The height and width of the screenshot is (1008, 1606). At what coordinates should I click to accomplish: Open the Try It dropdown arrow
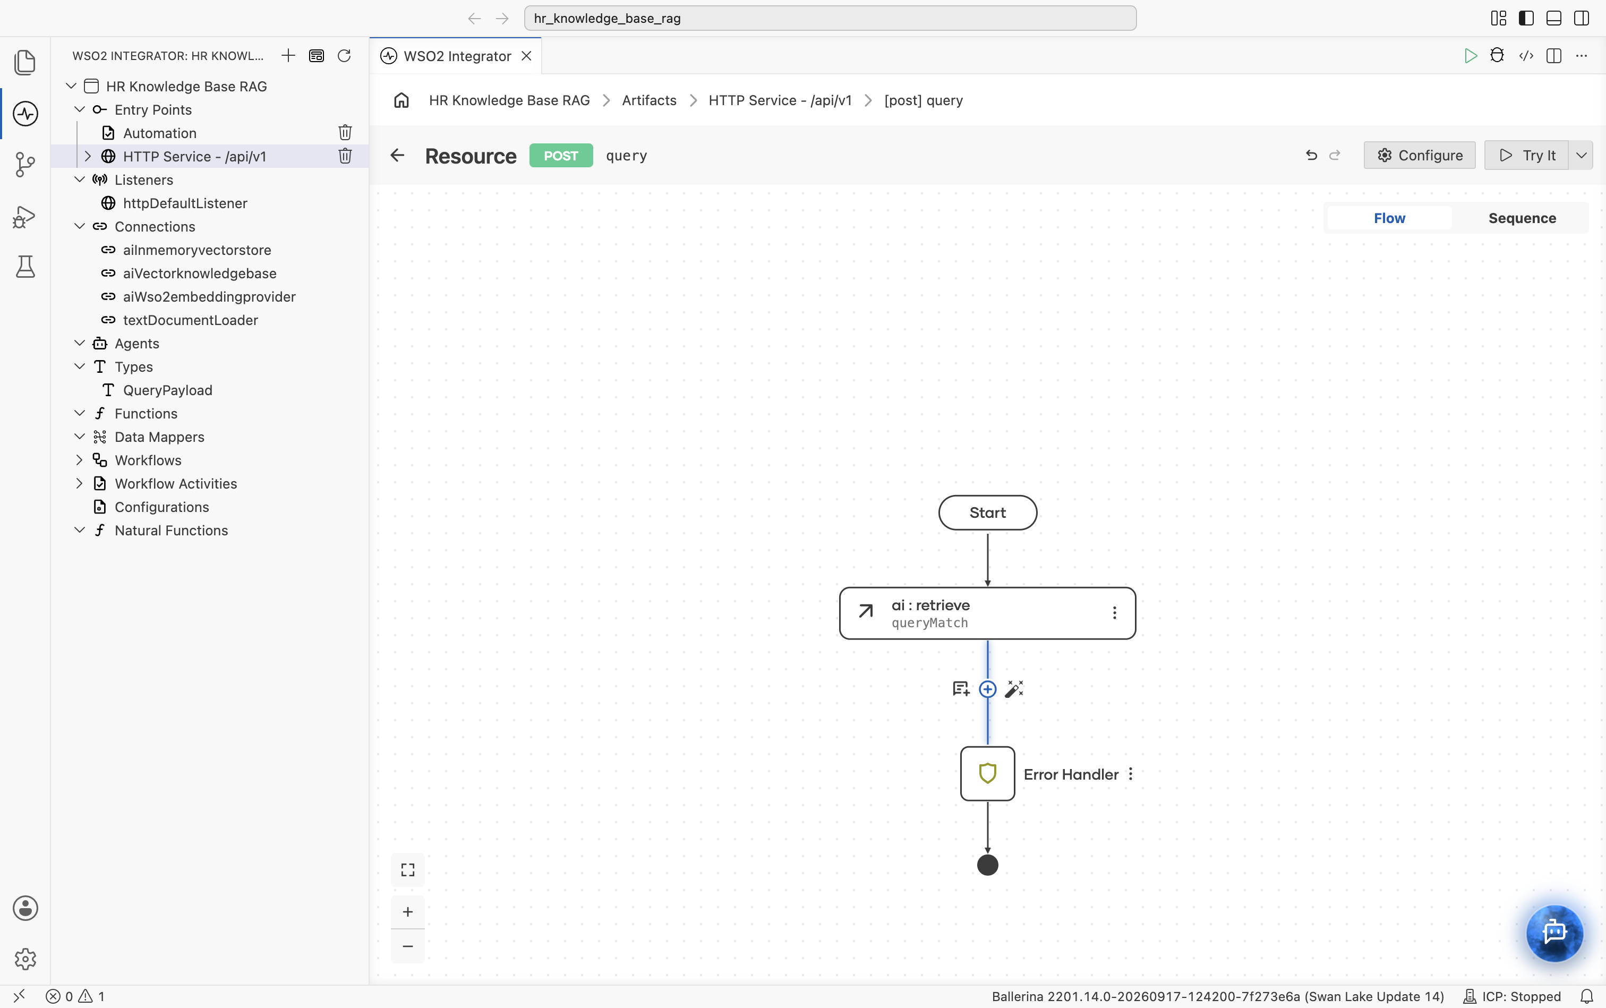click(x=1581, y=155)
